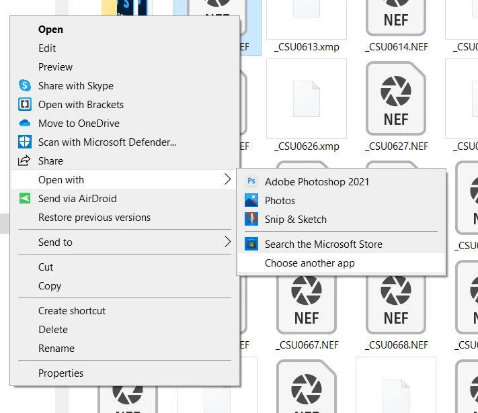The height and width of the screenshot is (413, 478).
Task: Click the OneDrive cloud icon
Action: tap(25, 123)
